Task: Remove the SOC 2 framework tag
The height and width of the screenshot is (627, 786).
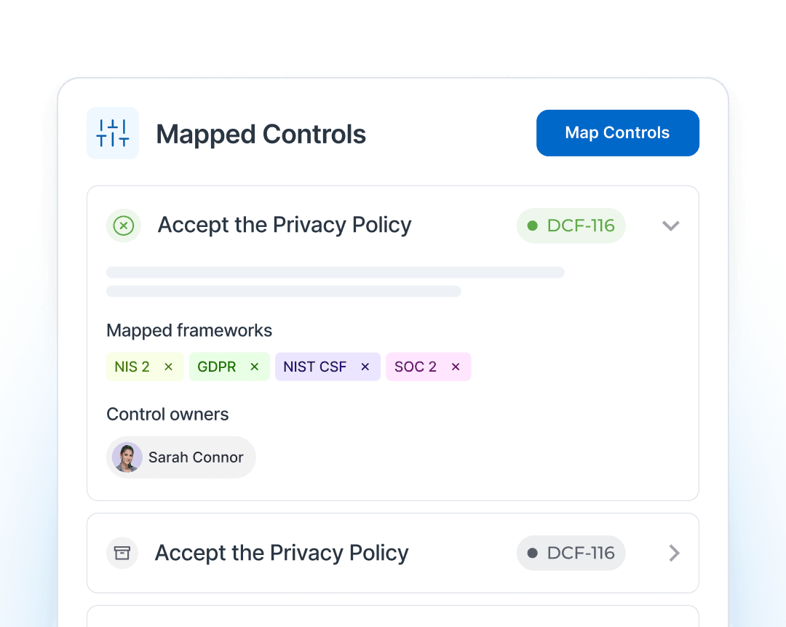Action: [456, 367]
